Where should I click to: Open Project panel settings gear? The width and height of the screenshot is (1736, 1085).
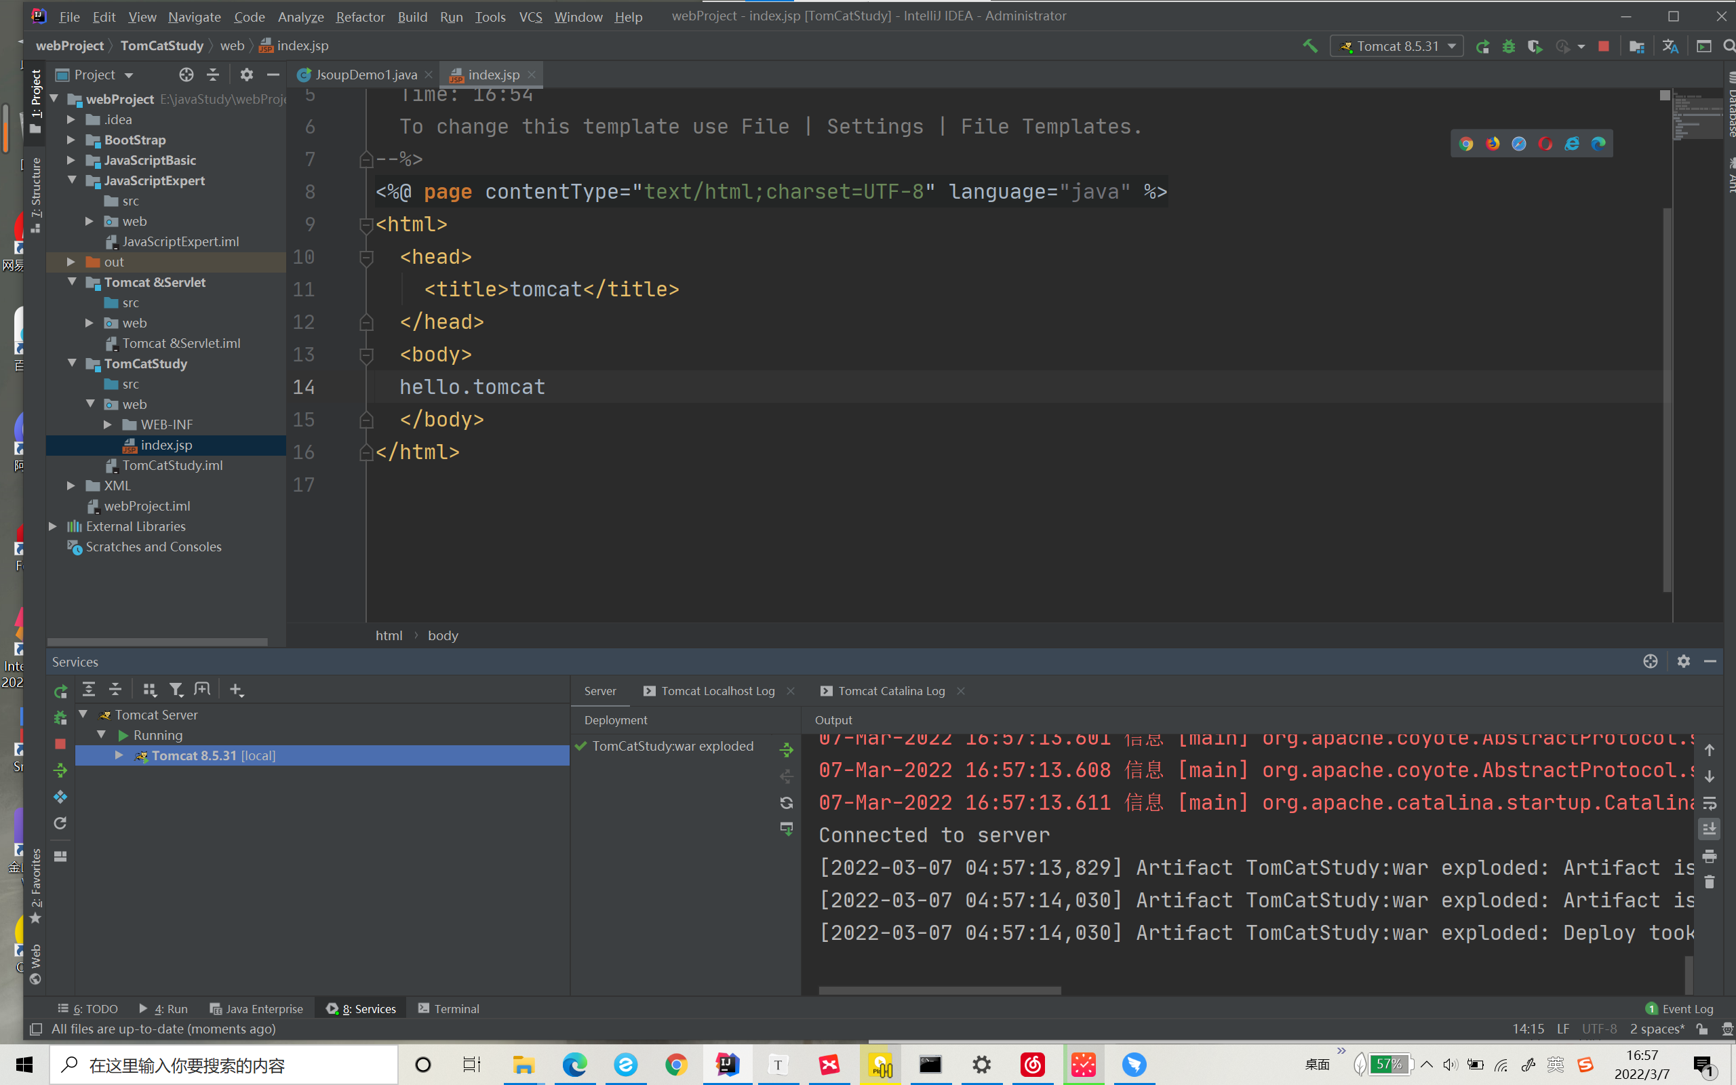(247, 75)
